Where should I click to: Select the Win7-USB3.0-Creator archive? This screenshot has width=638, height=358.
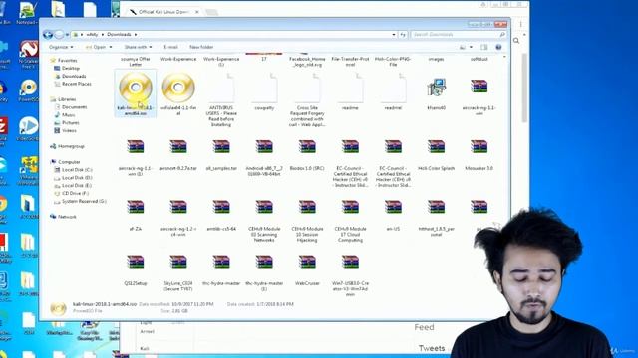350,275
